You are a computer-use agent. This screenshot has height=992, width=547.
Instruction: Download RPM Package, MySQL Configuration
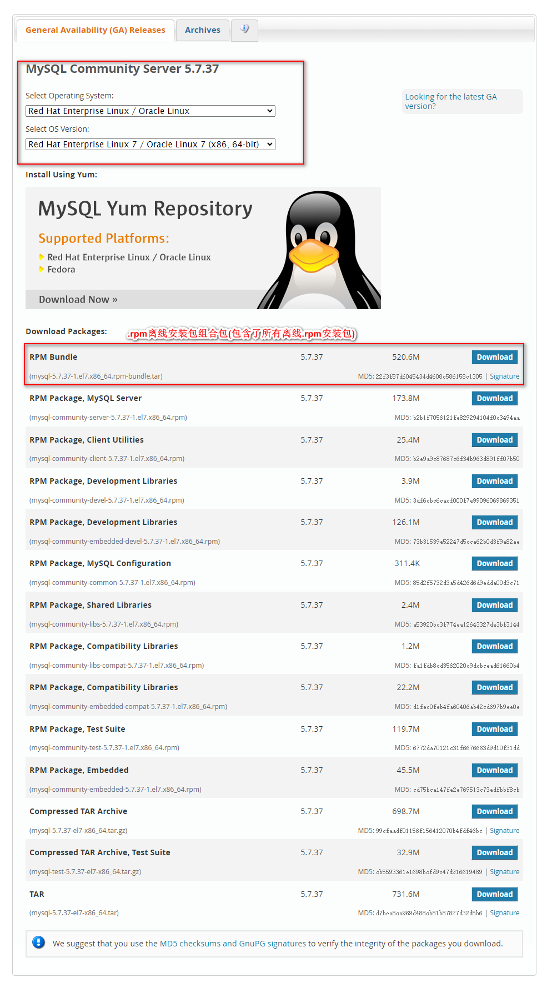(495, 563)
